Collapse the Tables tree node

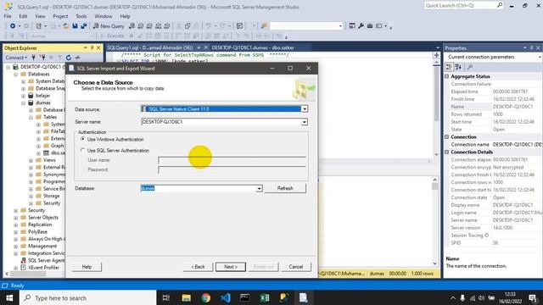(x=31, y=117)
